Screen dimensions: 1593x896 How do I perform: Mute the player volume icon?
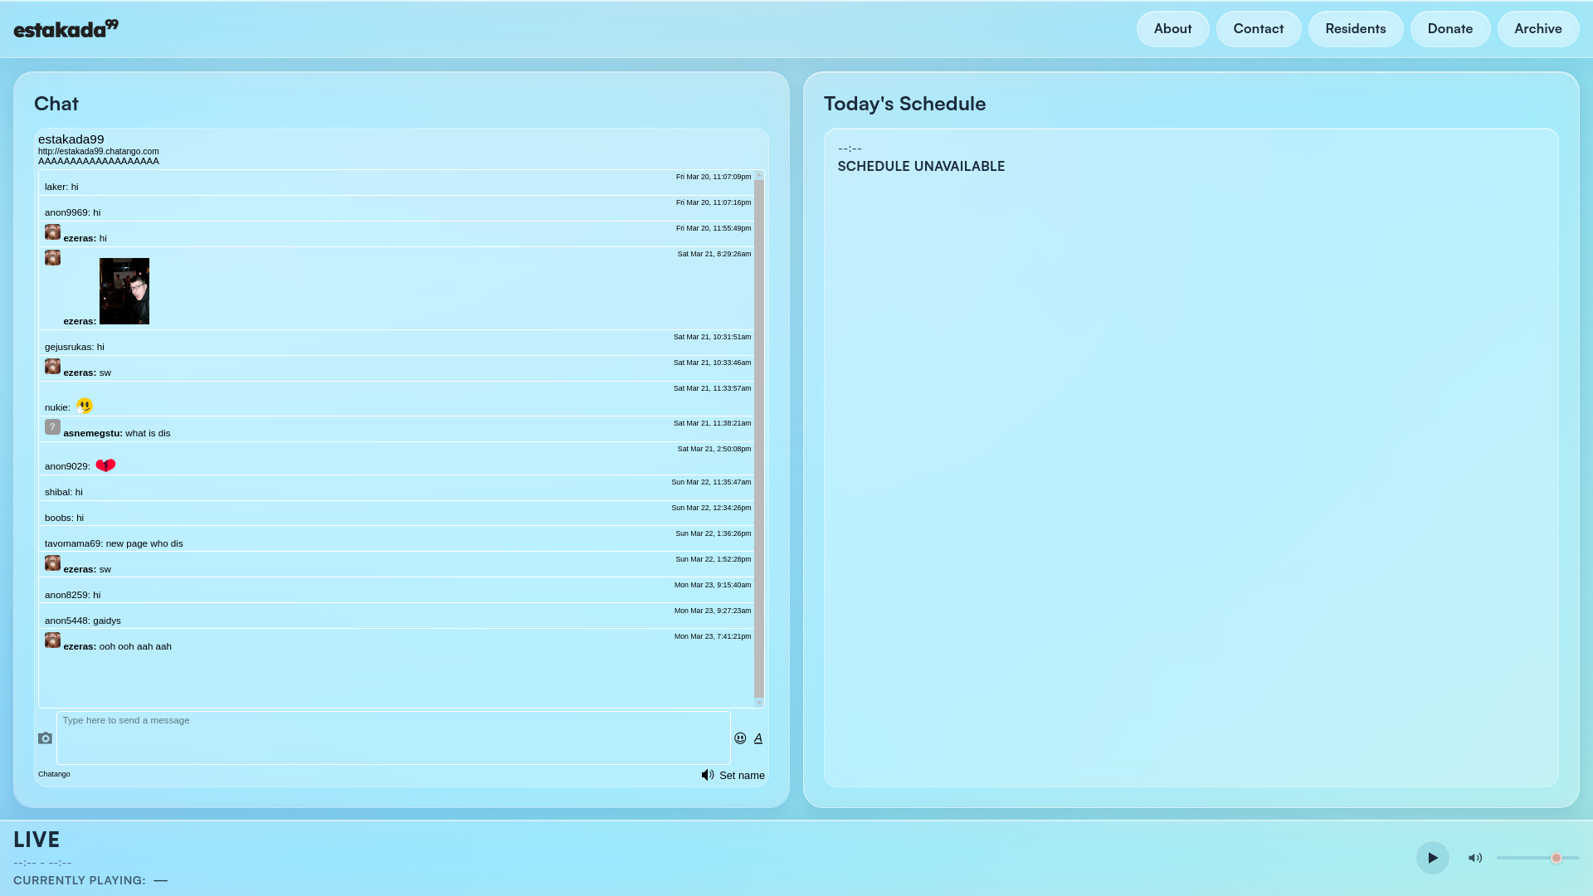click(x=1475, y=858)
